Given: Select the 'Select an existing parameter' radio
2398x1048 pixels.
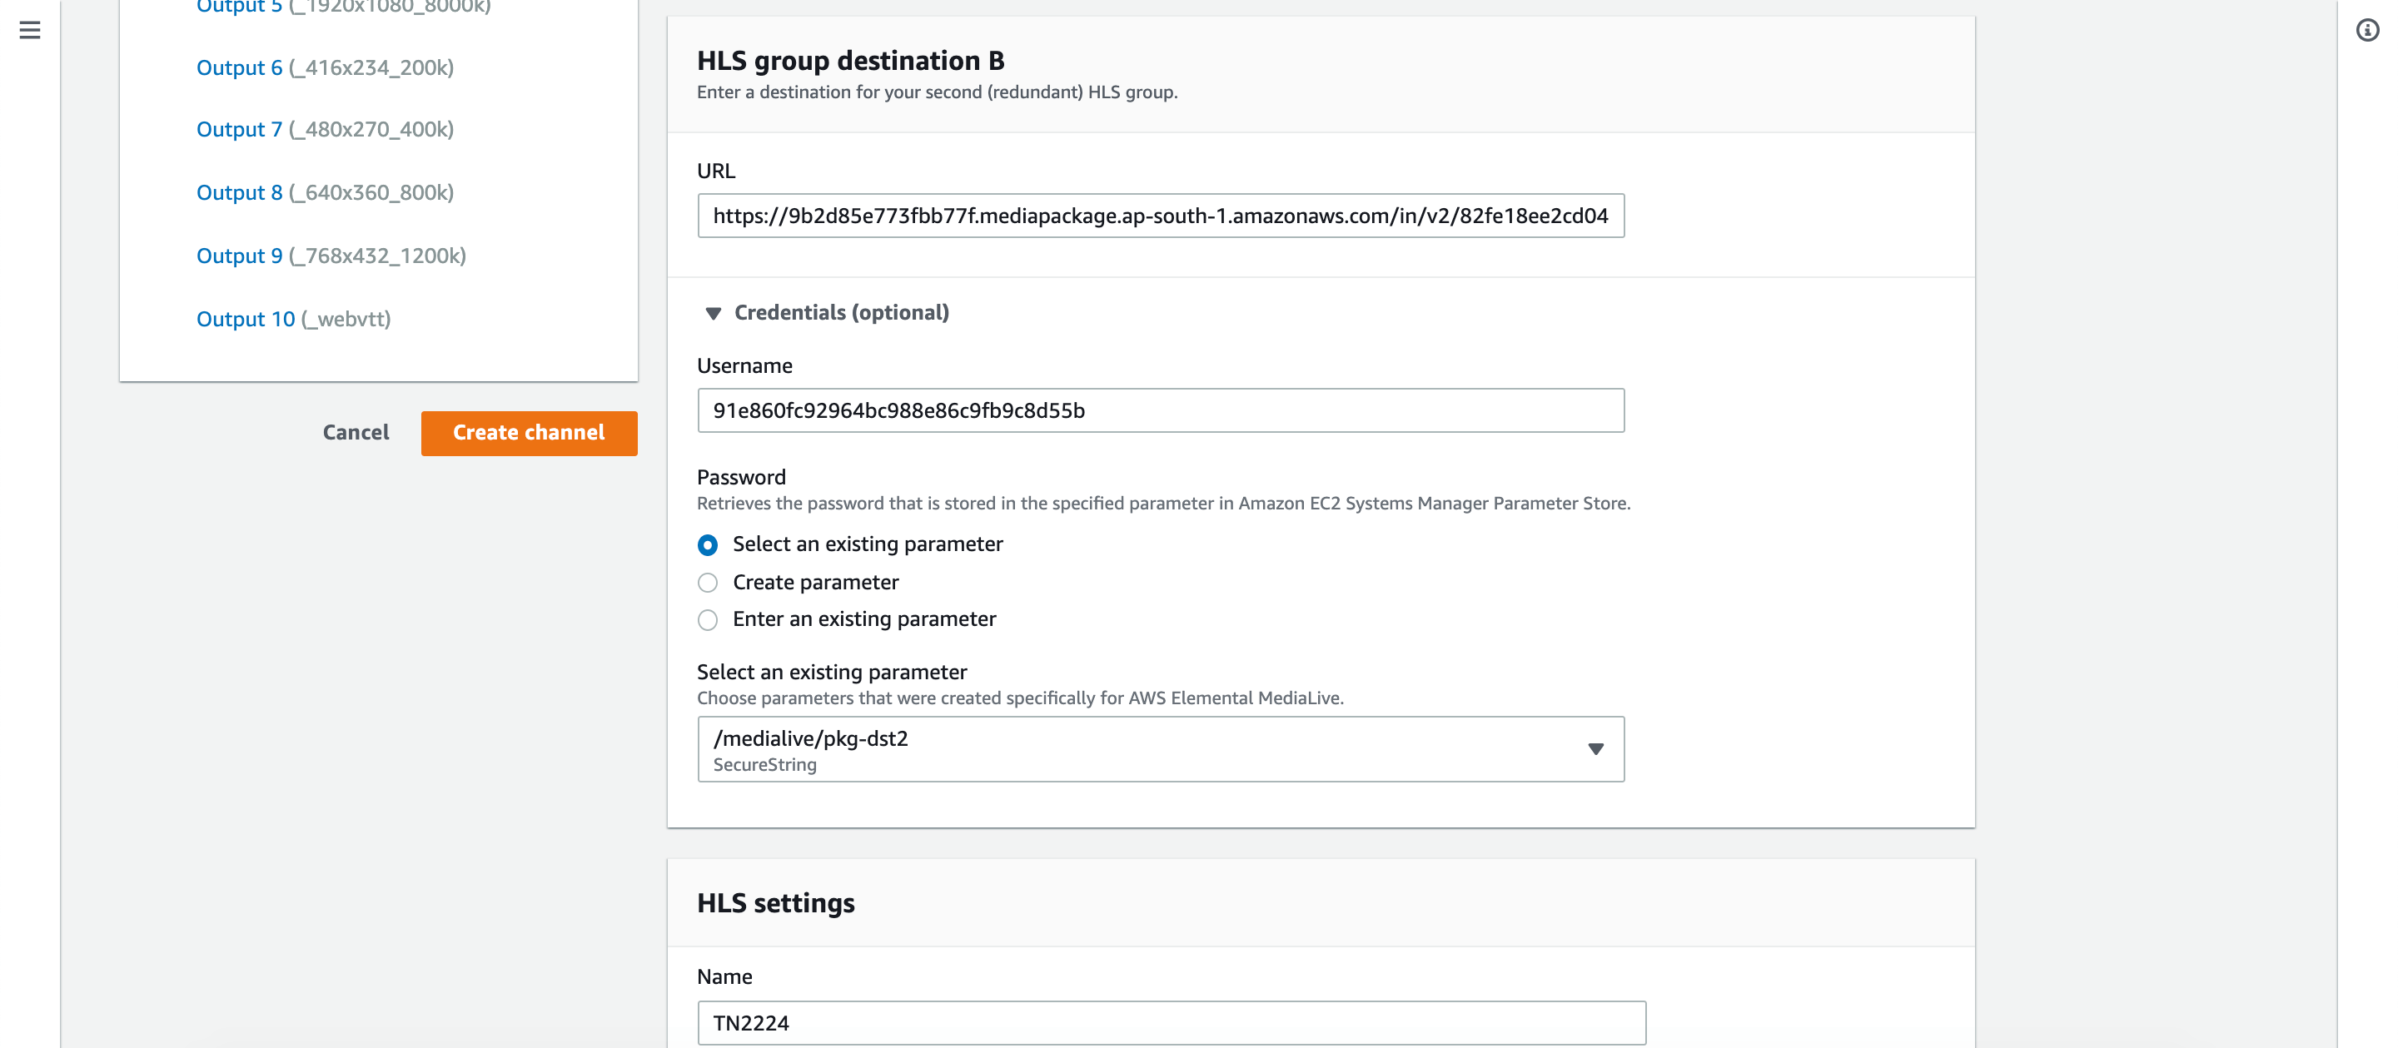Looking at the screenshot, I should coord(708,544).
